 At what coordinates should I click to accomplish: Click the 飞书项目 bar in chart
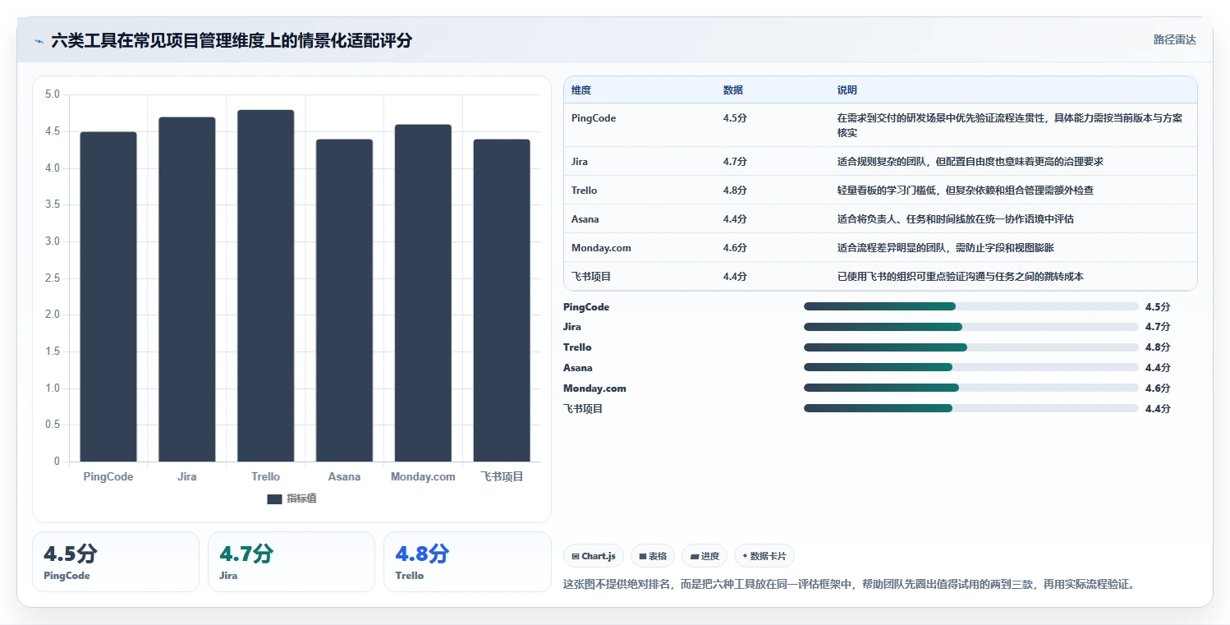502,301
